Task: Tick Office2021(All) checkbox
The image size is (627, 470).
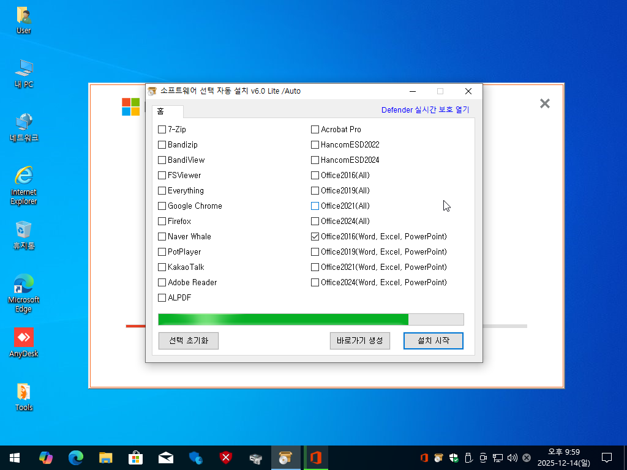Action: coord(315,206)
